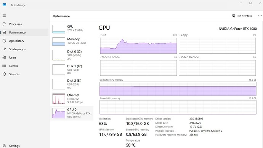Open the Users page
The image size is (263, 148).
(x=24, y=57)
